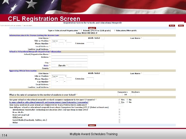Click requester Last Name field

[151, 38]
